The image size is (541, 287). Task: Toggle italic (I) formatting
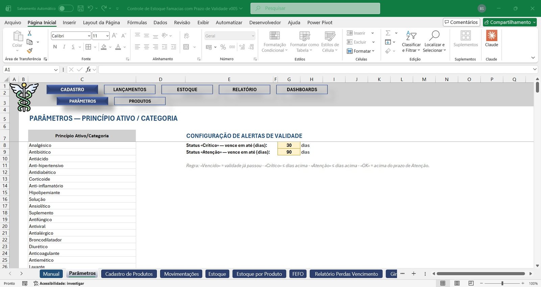pyautogui.click(x=64, y=47)
